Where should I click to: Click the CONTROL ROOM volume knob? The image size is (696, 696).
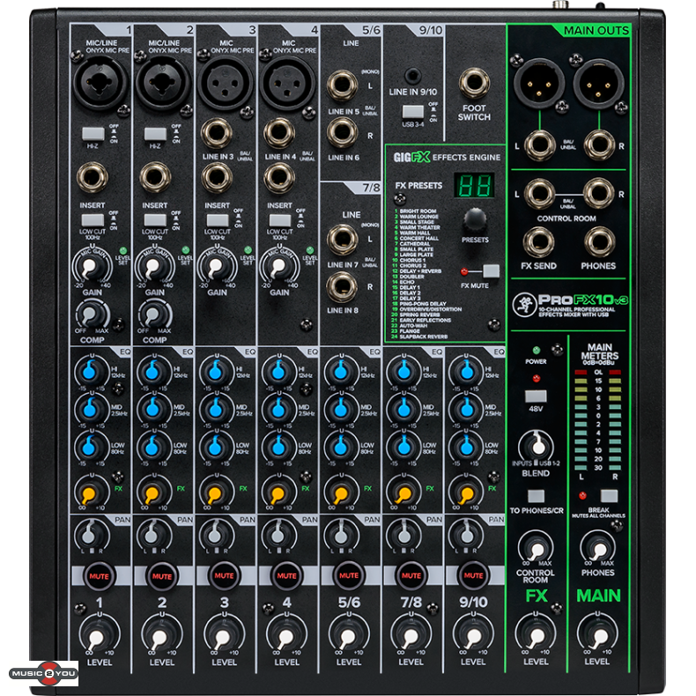pos(536,549)
